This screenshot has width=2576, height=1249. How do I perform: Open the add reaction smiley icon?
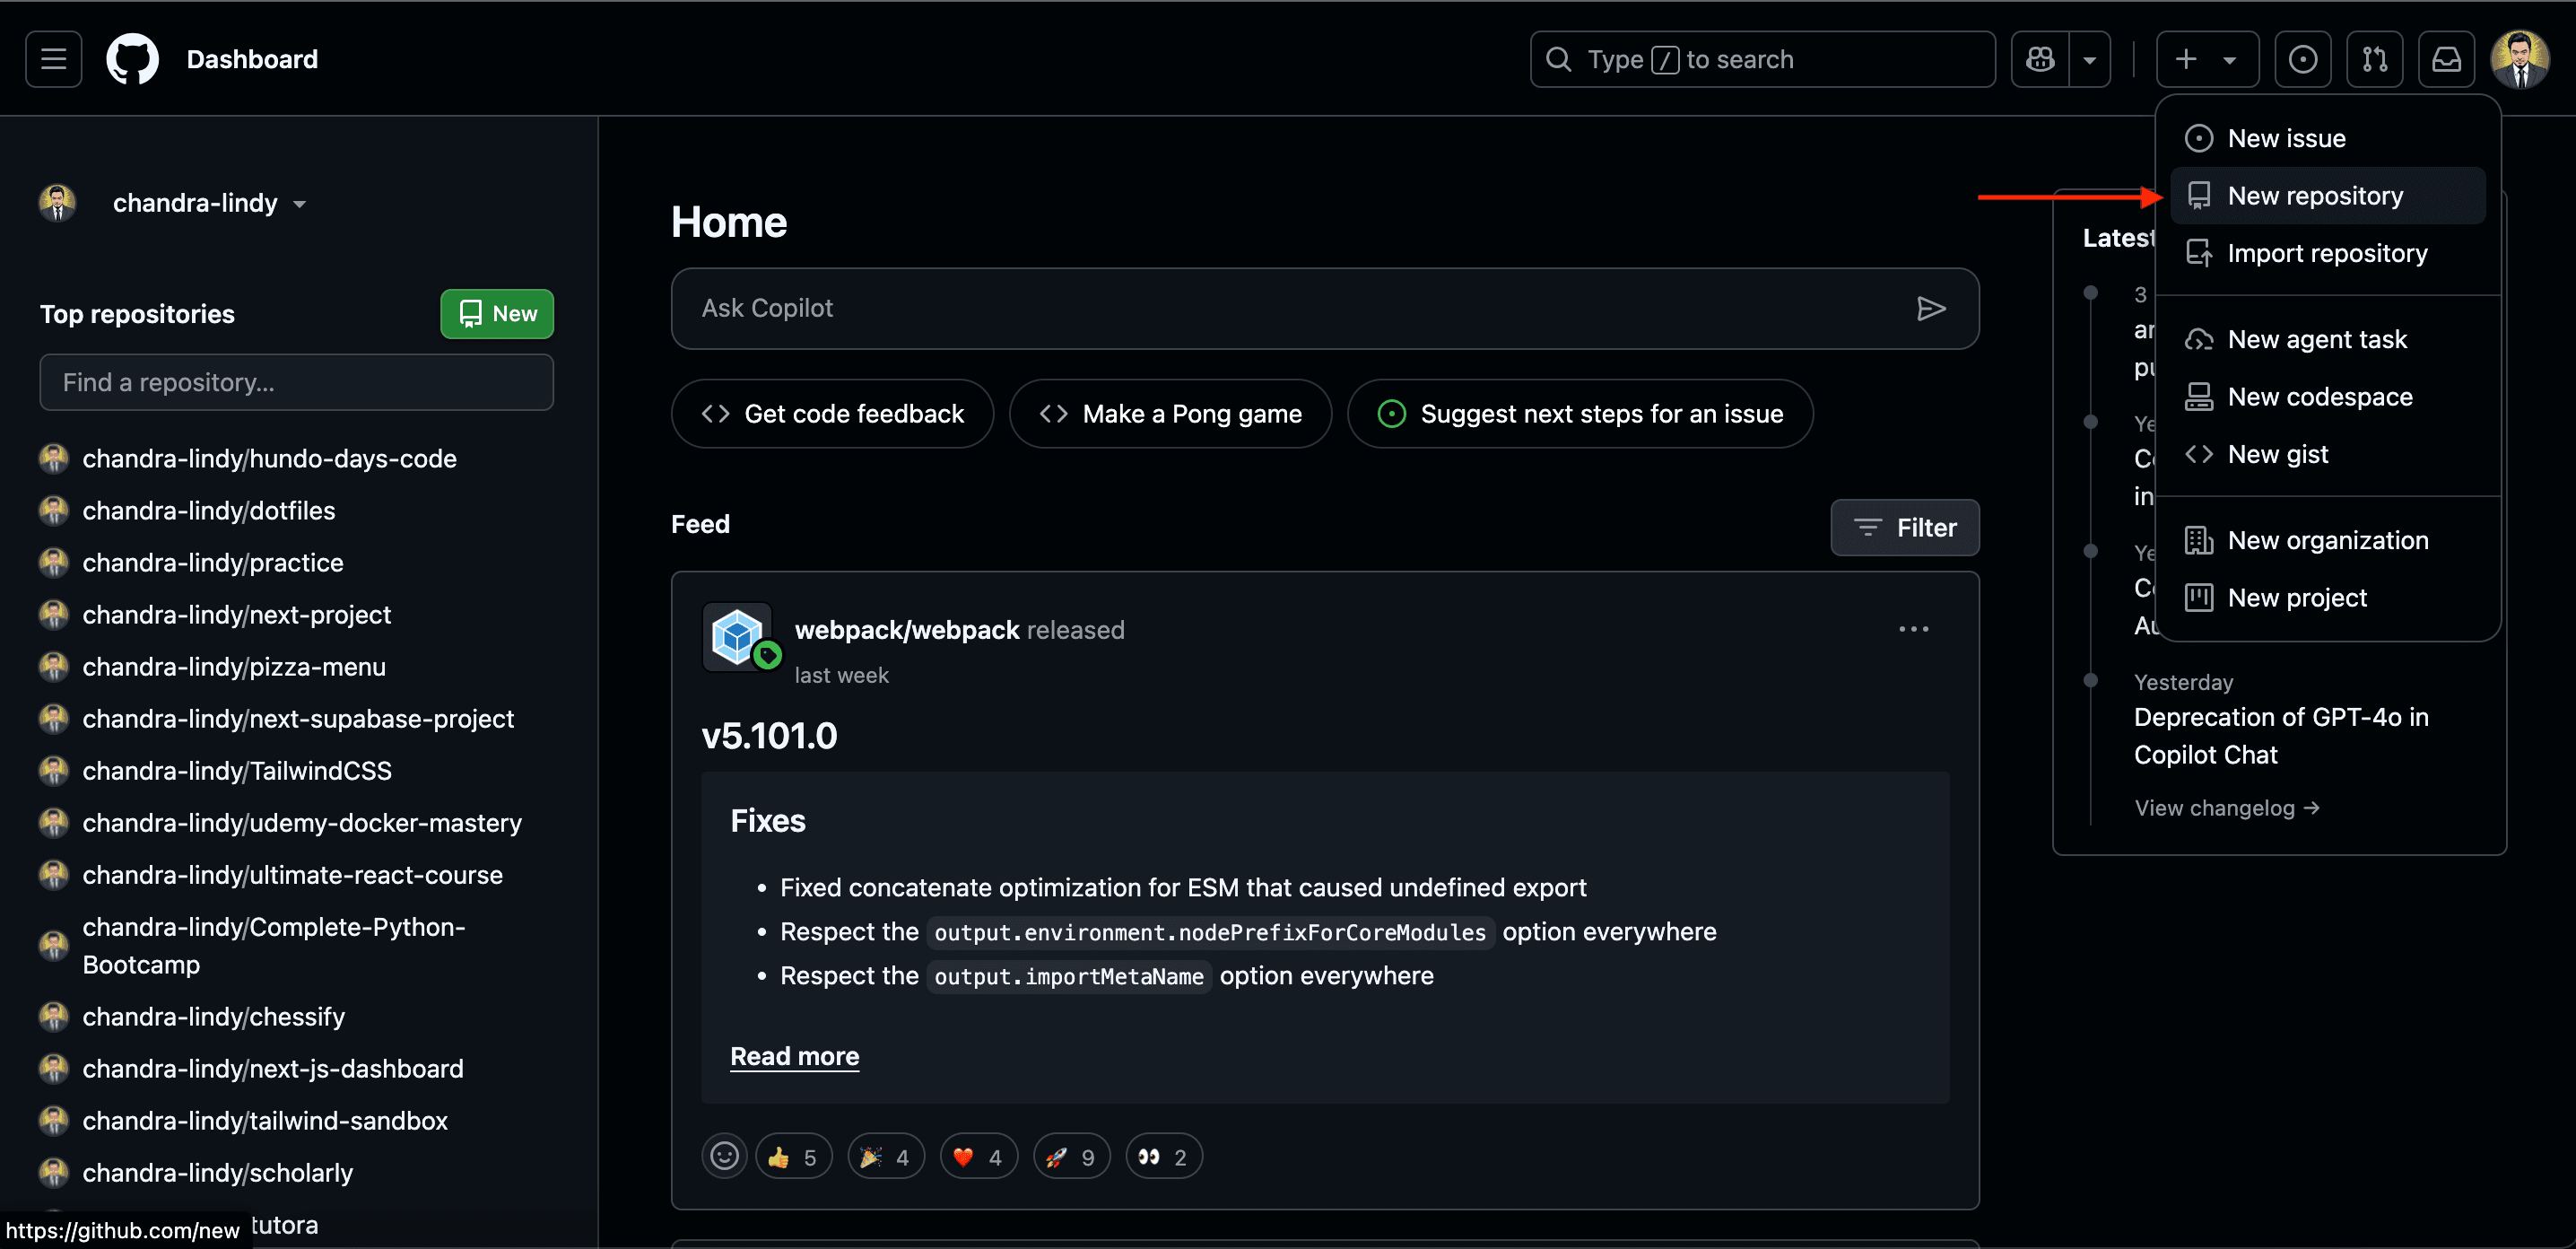[724, 1157]
